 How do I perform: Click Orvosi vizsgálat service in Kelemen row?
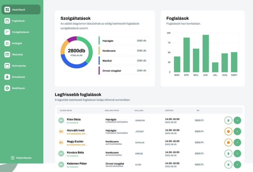click(115, 164)
